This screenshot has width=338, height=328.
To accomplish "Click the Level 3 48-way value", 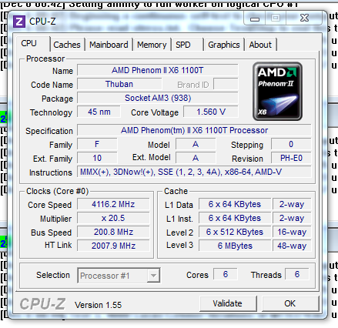I will 292,246.
